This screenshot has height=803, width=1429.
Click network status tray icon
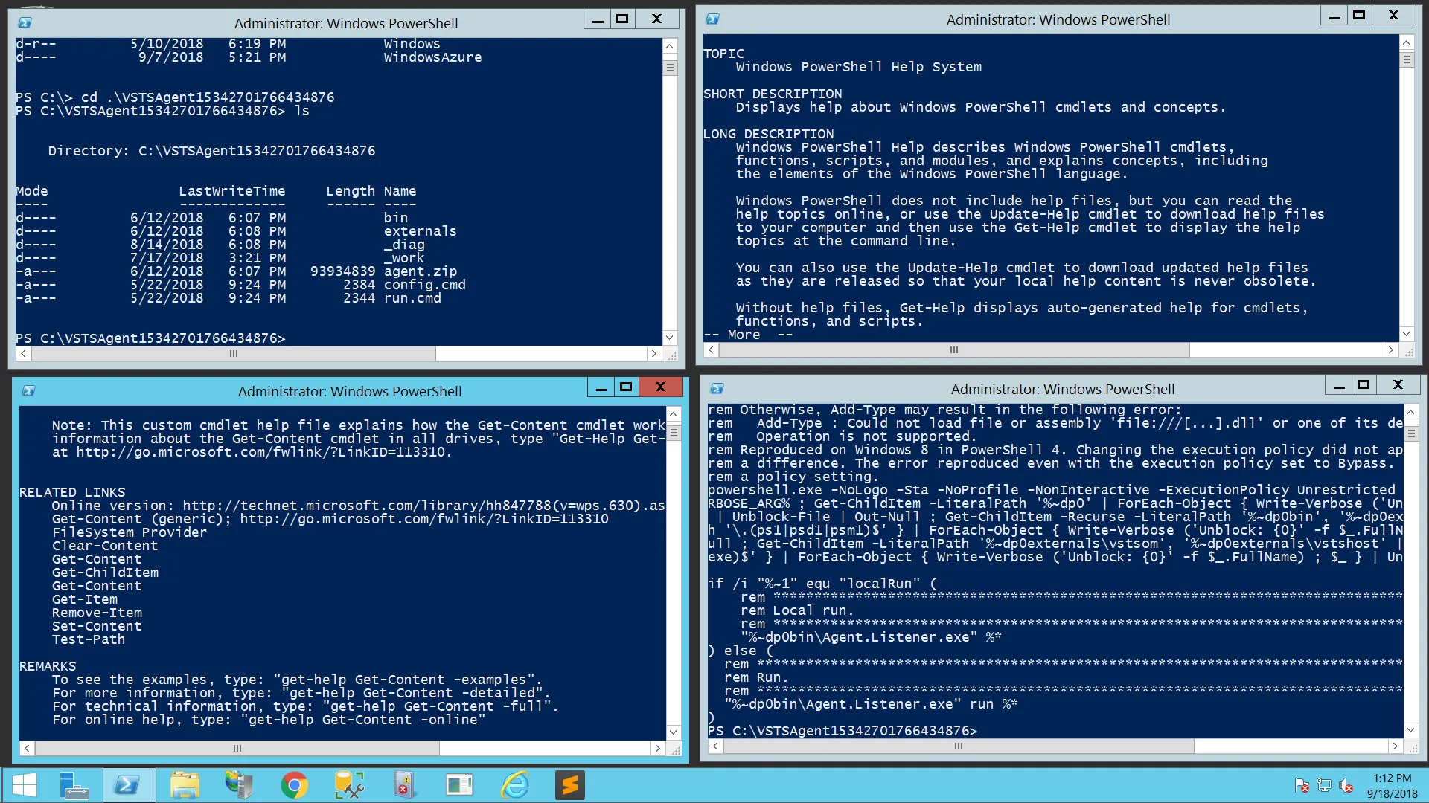pyautogui.click(x=1323, y=786)
